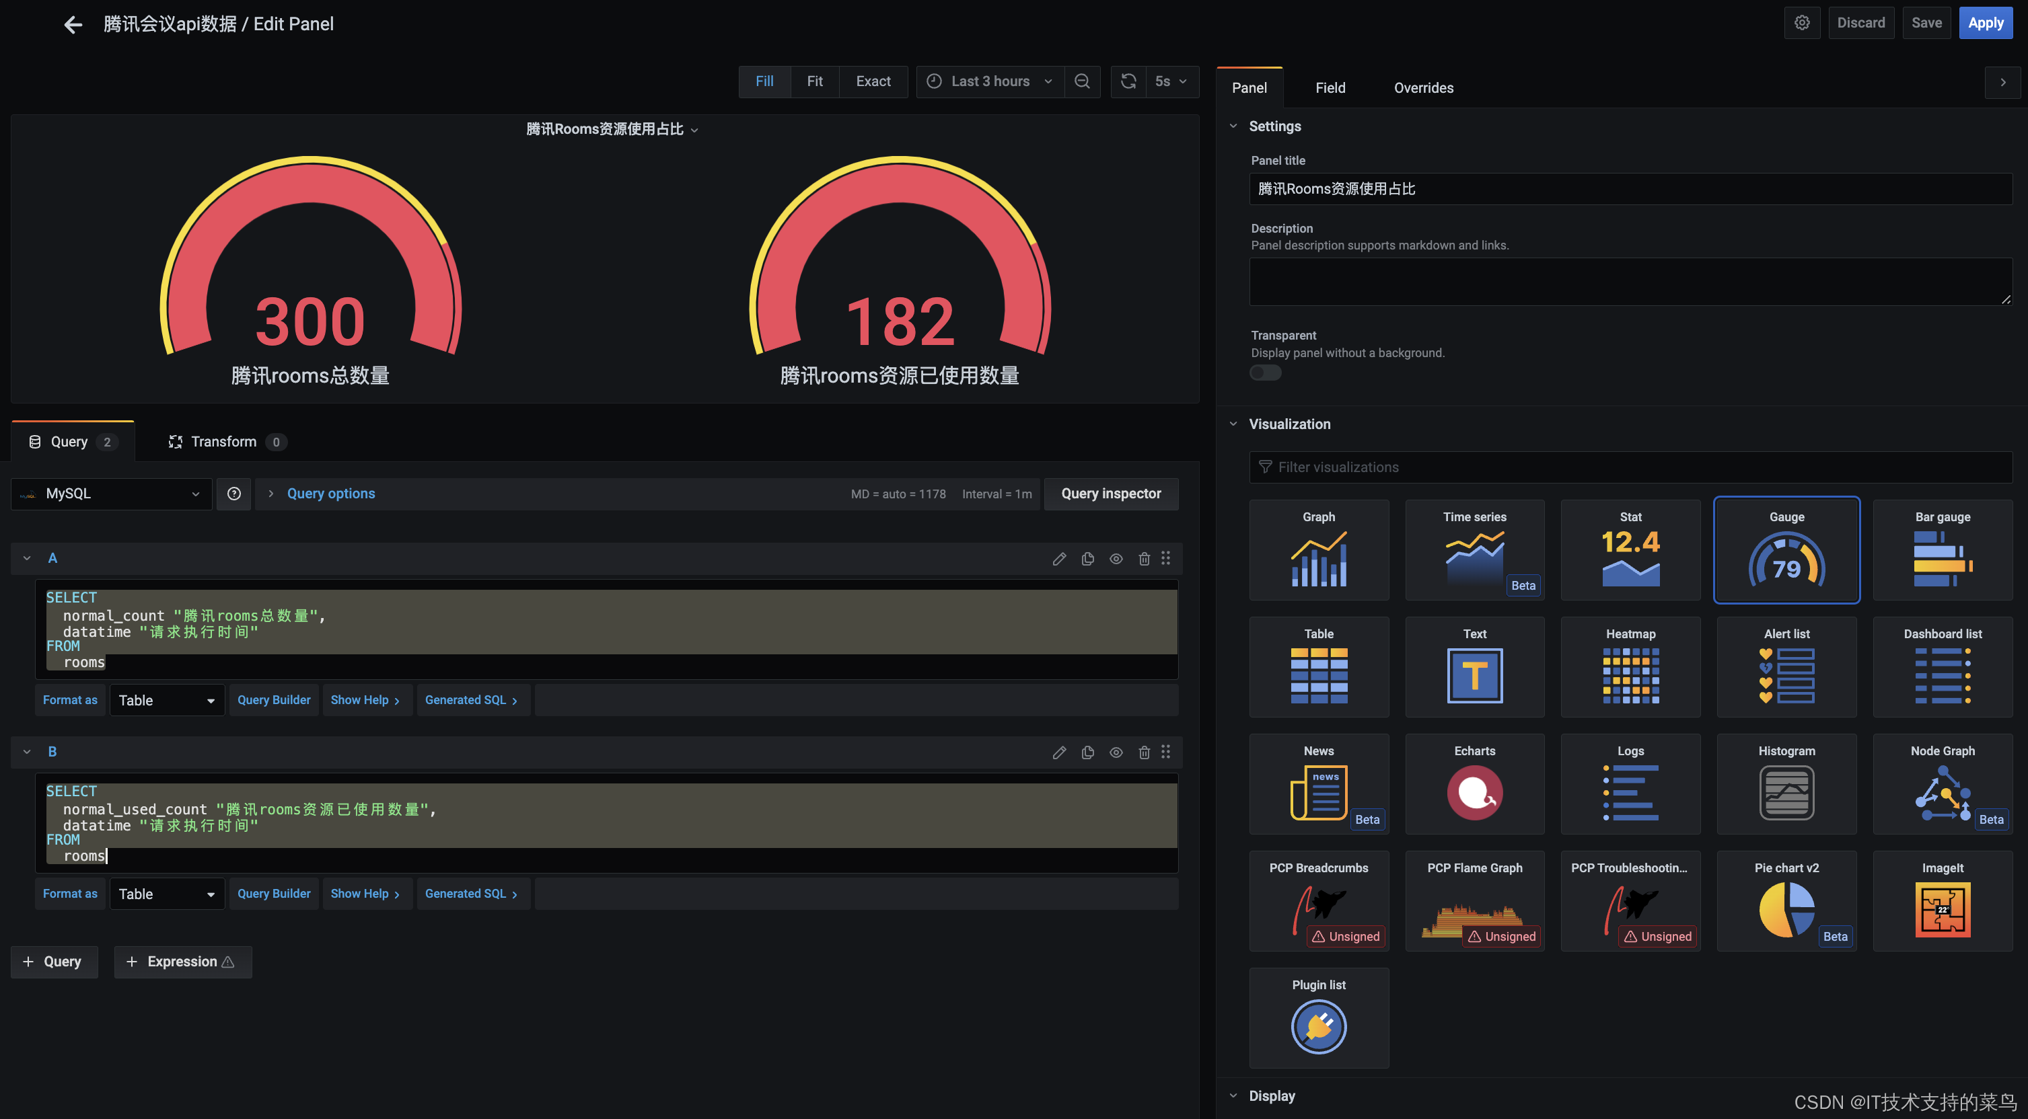Image resolution: width=2028 pixels, height=1119 pixels.
Task: Refresh dashboard with circular arrows icon
Action: (x=1128, y=81)
